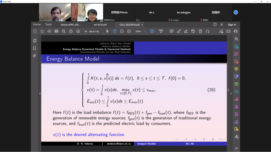Bookmark the file with the star icon
Screen dimensions: 271x152
click(x=42, y=31)
